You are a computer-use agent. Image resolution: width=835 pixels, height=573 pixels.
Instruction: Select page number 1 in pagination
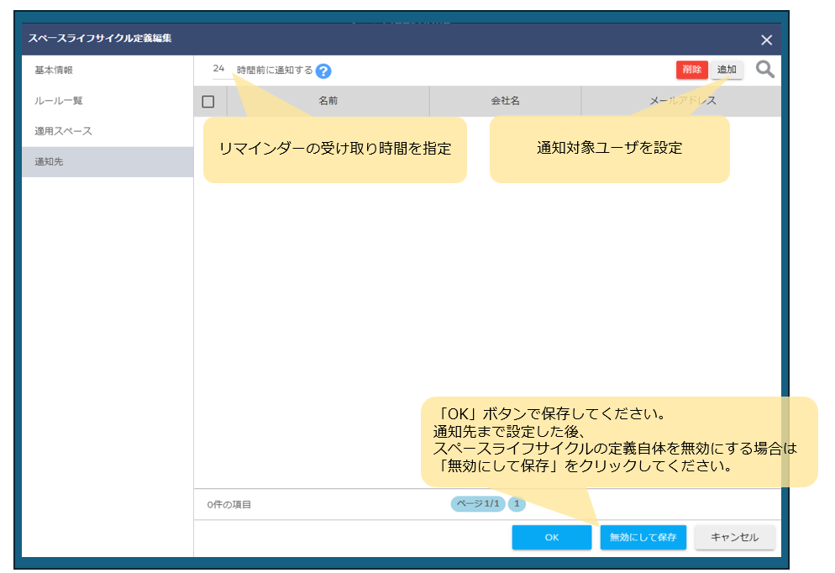pos(517,504)
